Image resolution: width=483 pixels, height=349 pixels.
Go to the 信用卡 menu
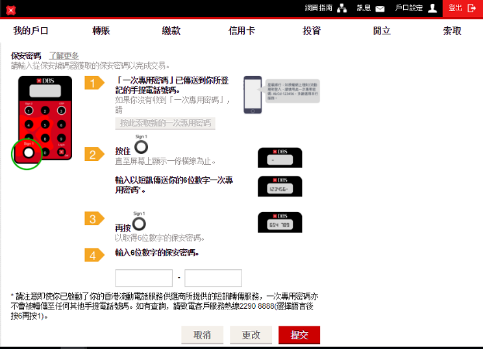241,30
